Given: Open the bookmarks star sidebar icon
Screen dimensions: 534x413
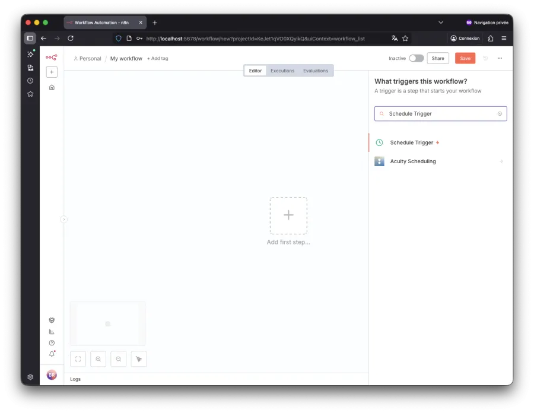Looking at the screenshot, I should (x=30, y=94).
